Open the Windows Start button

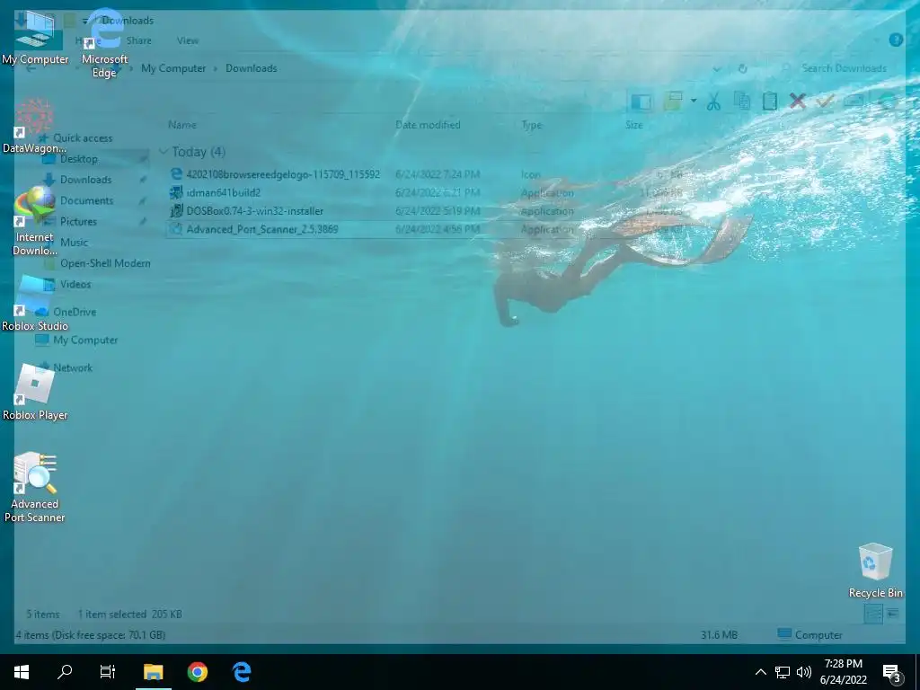coord(22,672)
